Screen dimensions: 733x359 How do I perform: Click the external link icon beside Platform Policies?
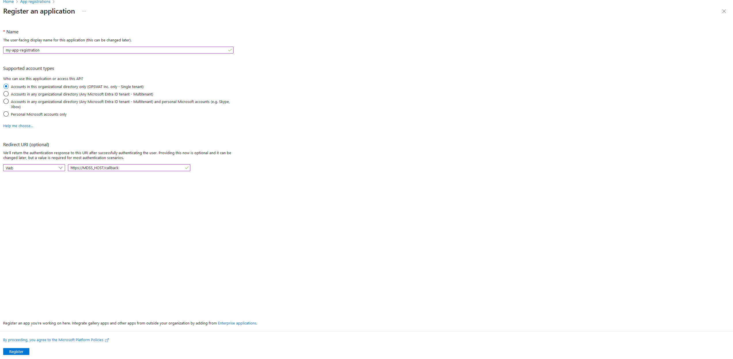[x=107, y=340]
